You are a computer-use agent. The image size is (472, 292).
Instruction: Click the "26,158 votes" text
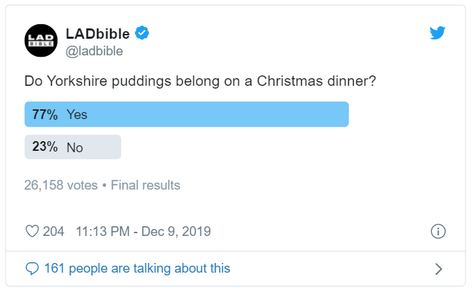[x=61, y=185]
